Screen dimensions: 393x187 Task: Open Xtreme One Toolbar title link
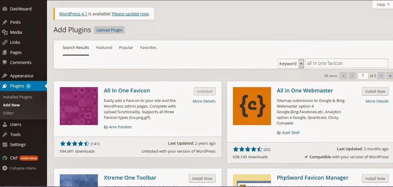pyautogui.click(x=130, y=178)
